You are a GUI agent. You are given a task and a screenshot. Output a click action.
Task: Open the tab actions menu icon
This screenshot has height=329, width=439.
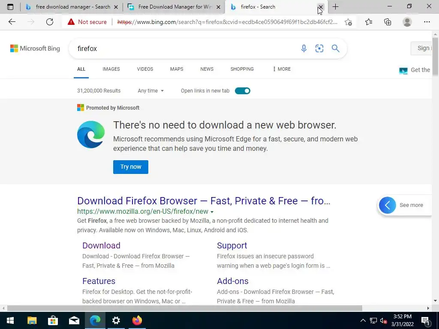pyautogui.click(x=10, y=7)
